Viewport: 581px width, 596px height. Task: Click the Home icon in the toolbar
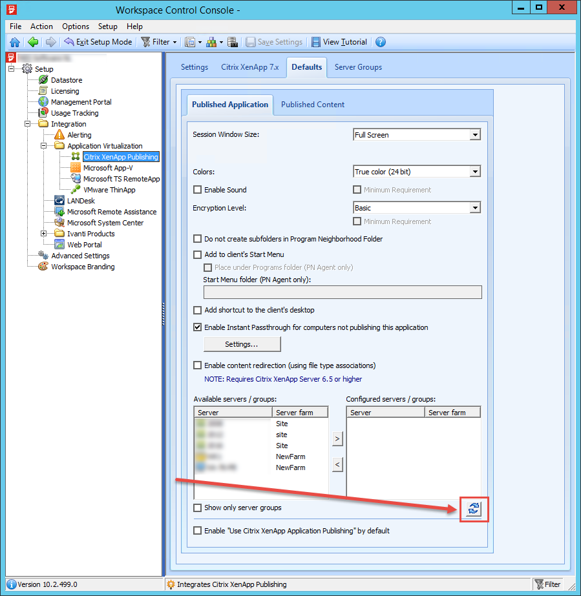click(15, 41)
